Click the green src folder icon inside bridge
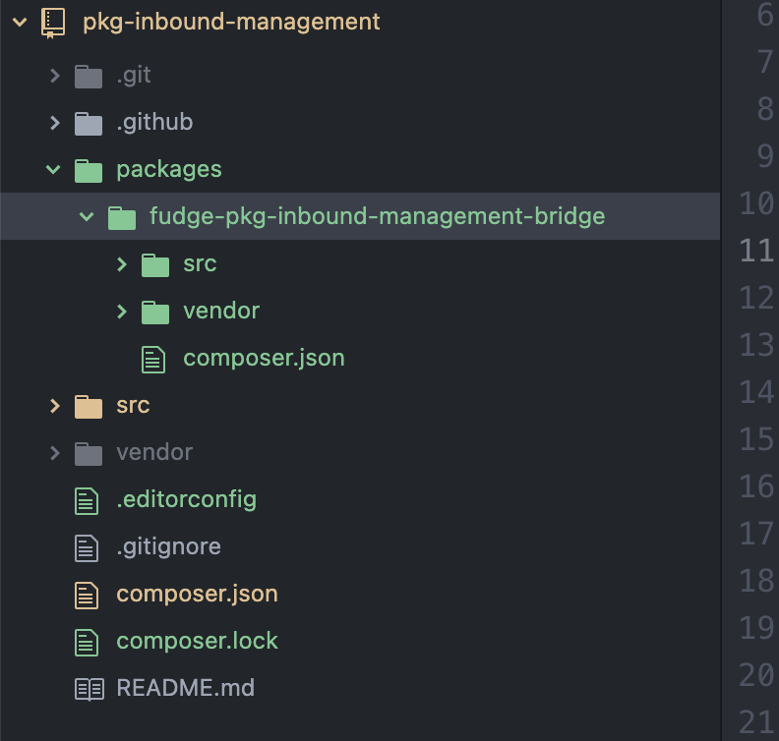Image resolution: width=779 pixels, height=741 pixels. [155, 265]
